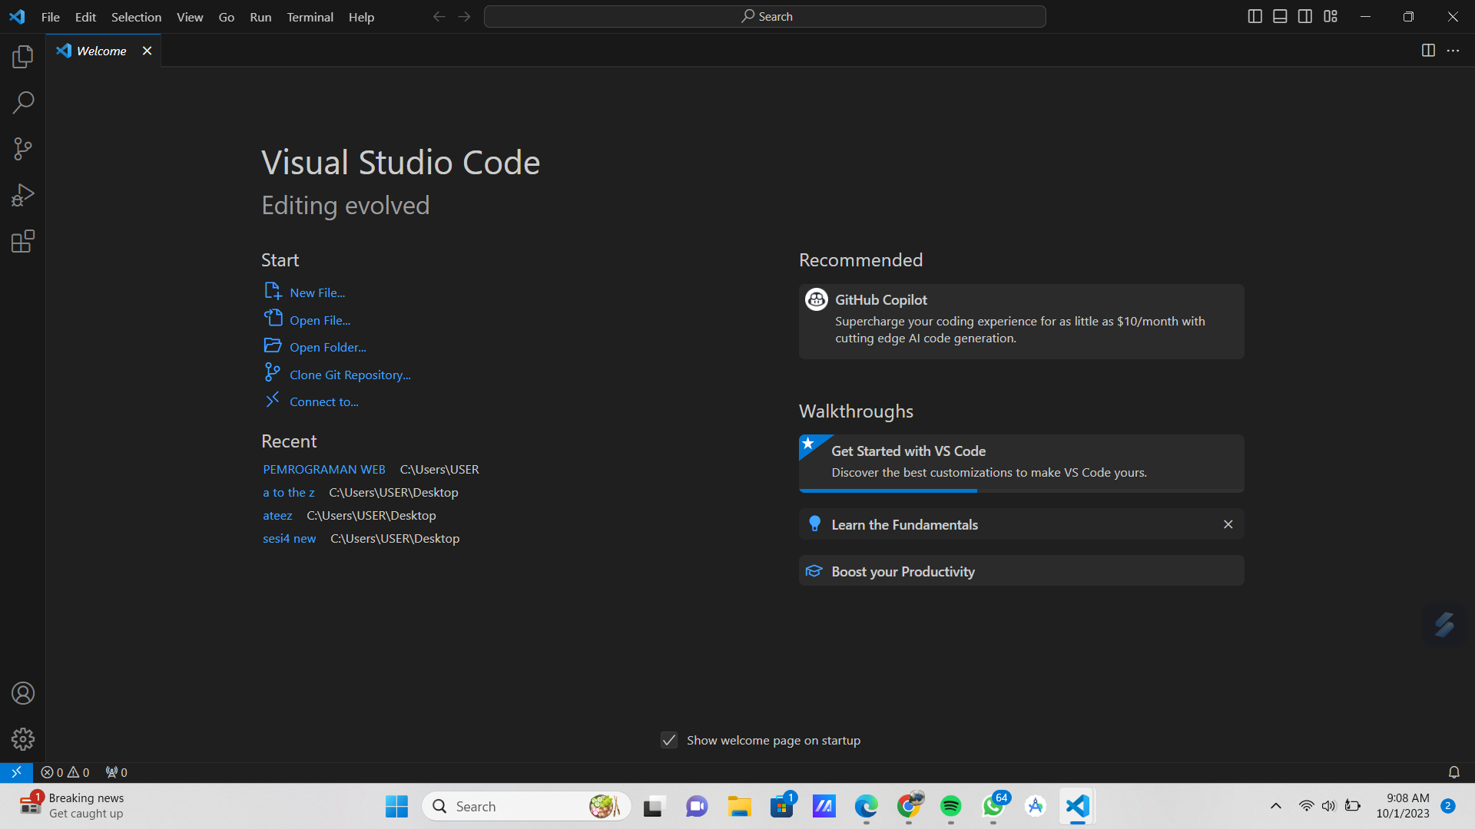The image size is (1475, 829).
Task: Open the Source Control panel icon
Action: tap(22, 148)
